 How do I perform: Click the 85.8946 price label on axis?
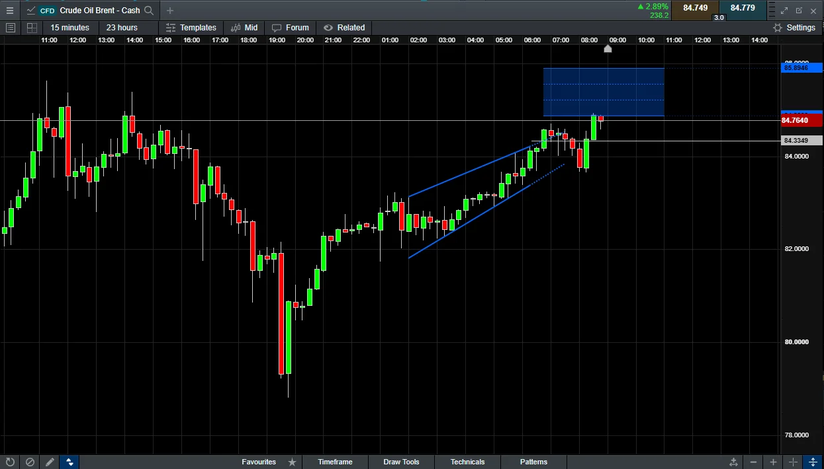[801, 67]
